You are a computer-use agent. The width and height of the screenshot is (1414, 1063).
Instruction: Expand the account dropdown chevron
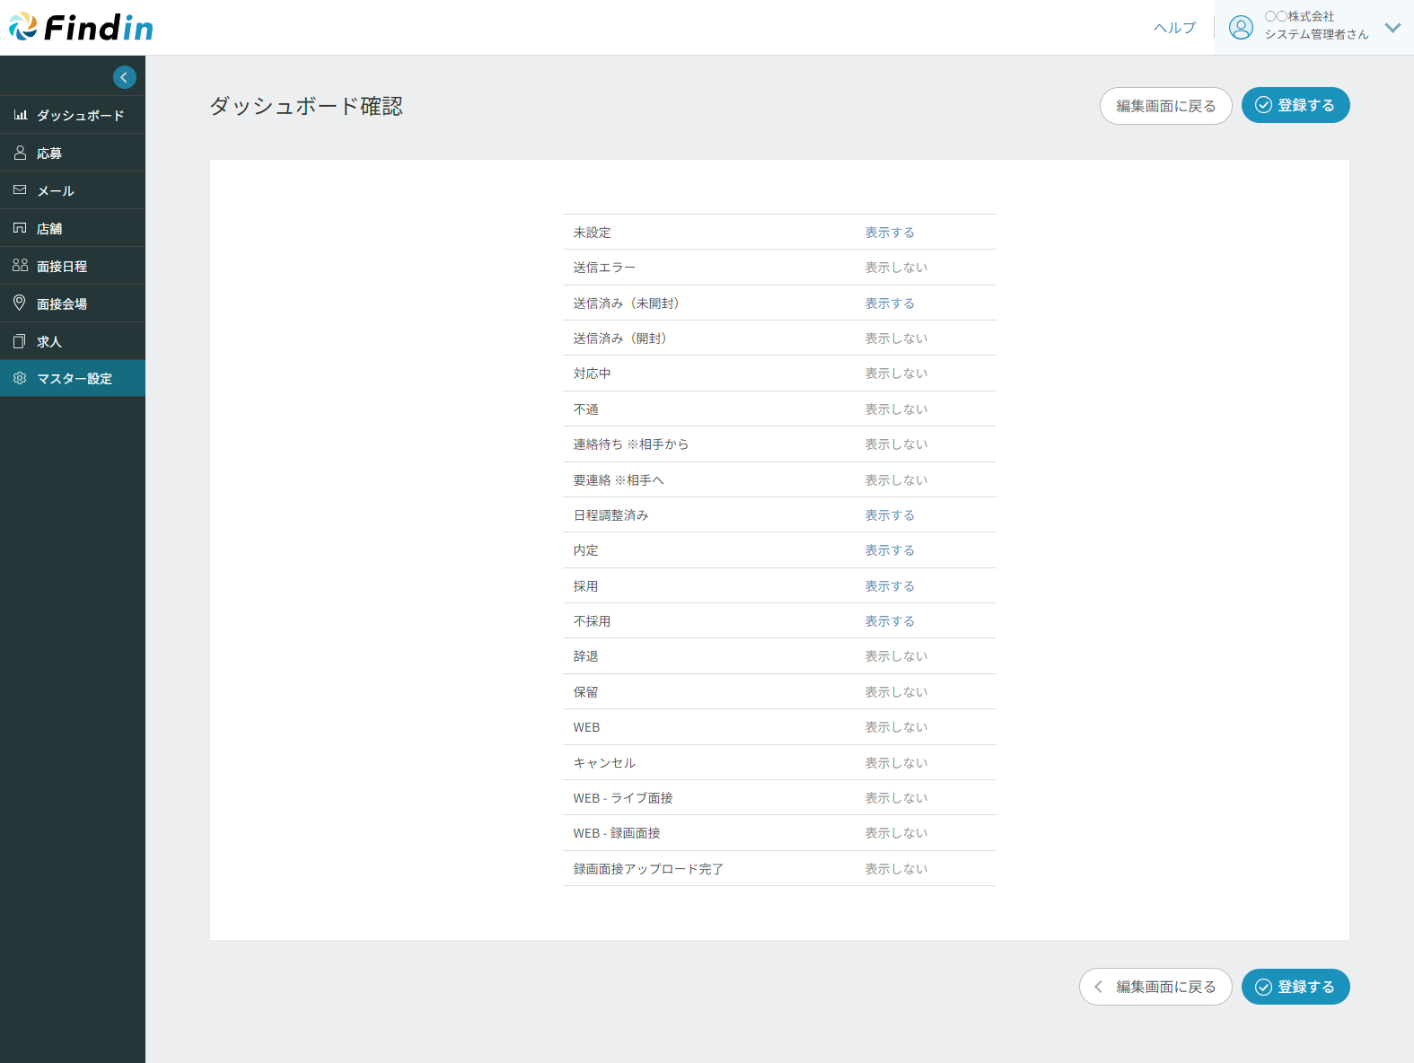pos(1392,28)
